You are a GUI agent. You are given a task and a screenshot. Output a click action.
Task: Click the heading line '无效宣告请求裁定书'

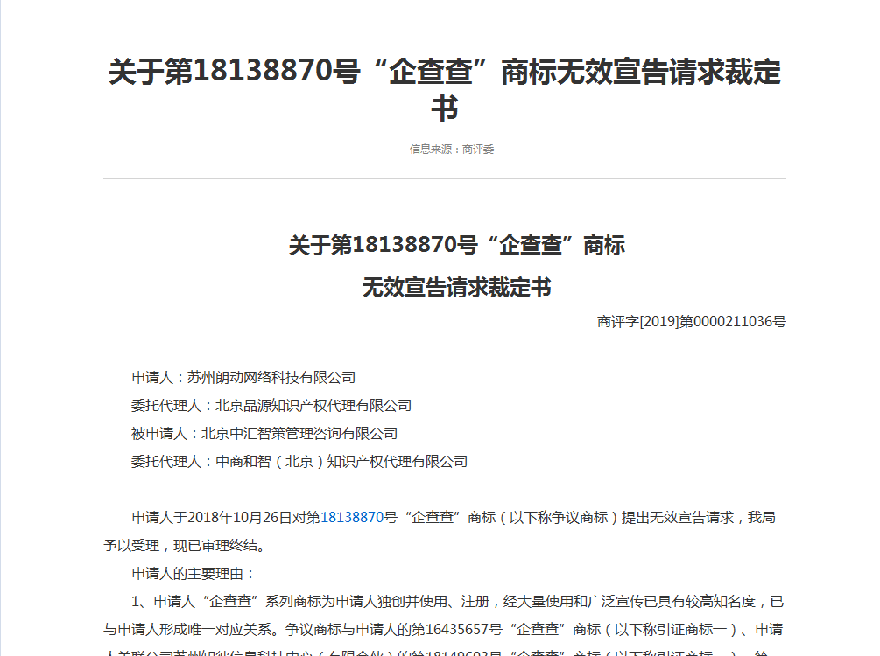[457, 288]
